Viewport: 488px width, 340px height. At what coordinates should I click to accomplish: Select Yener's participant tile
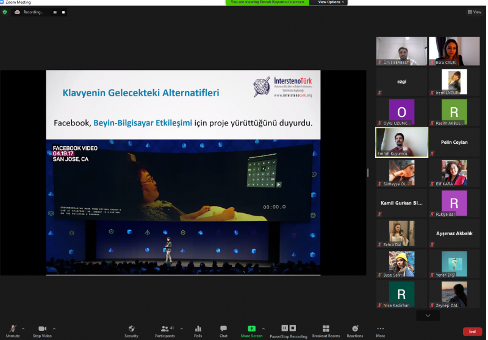point(454,264)
